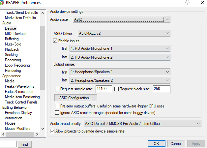Viewport: 207px width, 148px height.
Task: Open Mouse preferences
Action: 10,123
